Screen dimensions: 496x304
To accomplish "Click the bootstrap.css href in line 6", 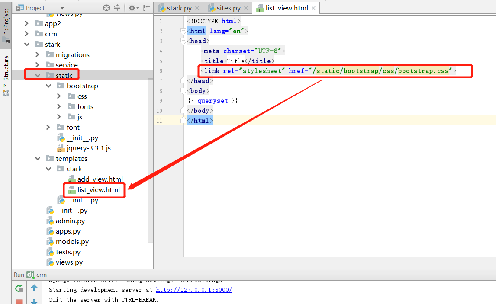I will [381, 71].
